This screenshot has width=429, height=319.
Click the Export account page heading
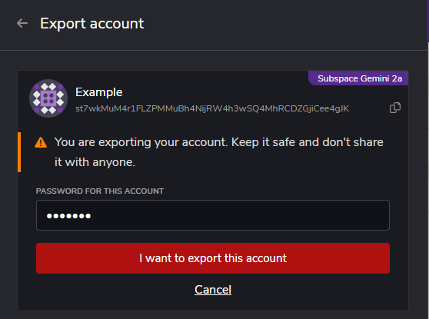[x=92, y=24]
